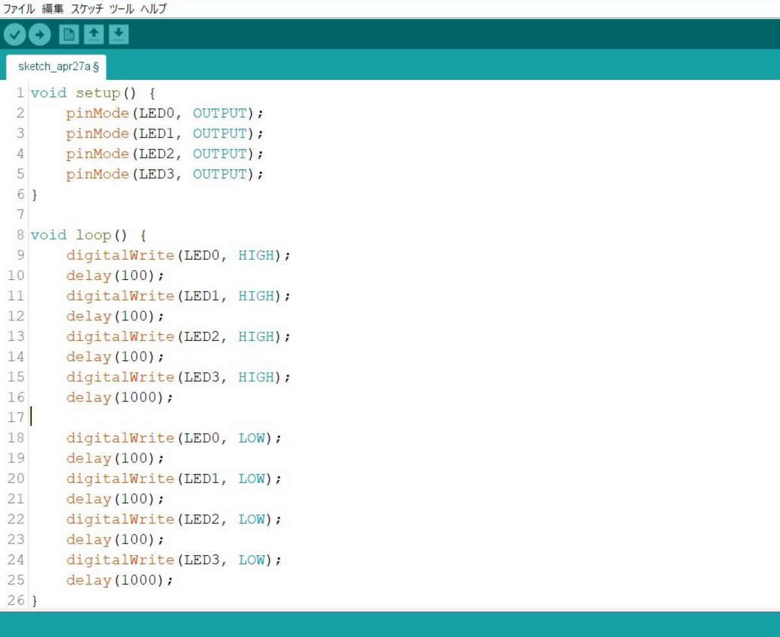
Task: Click OUTPUT keyword on line 5
Action: 220,174
